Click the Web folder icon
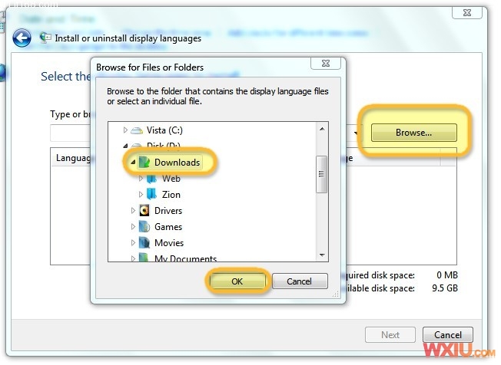 coord(151,179)
